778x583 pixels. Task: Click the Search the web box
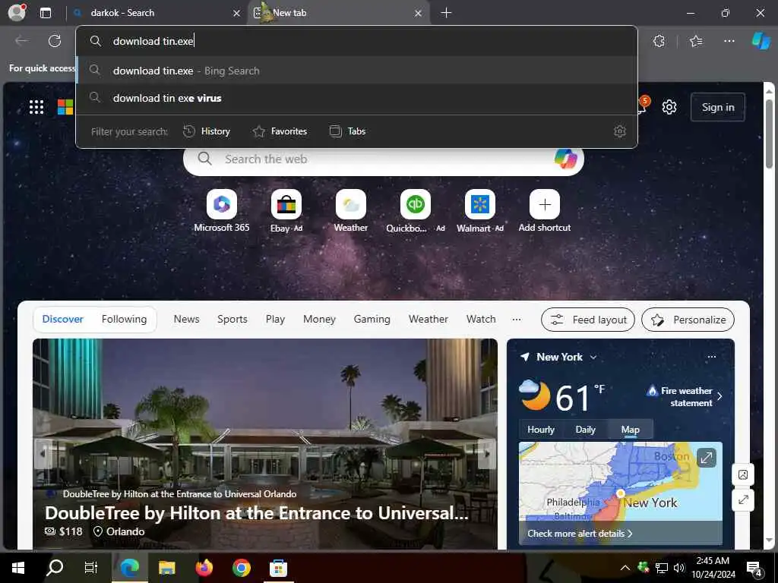click(x=383, y=159)
